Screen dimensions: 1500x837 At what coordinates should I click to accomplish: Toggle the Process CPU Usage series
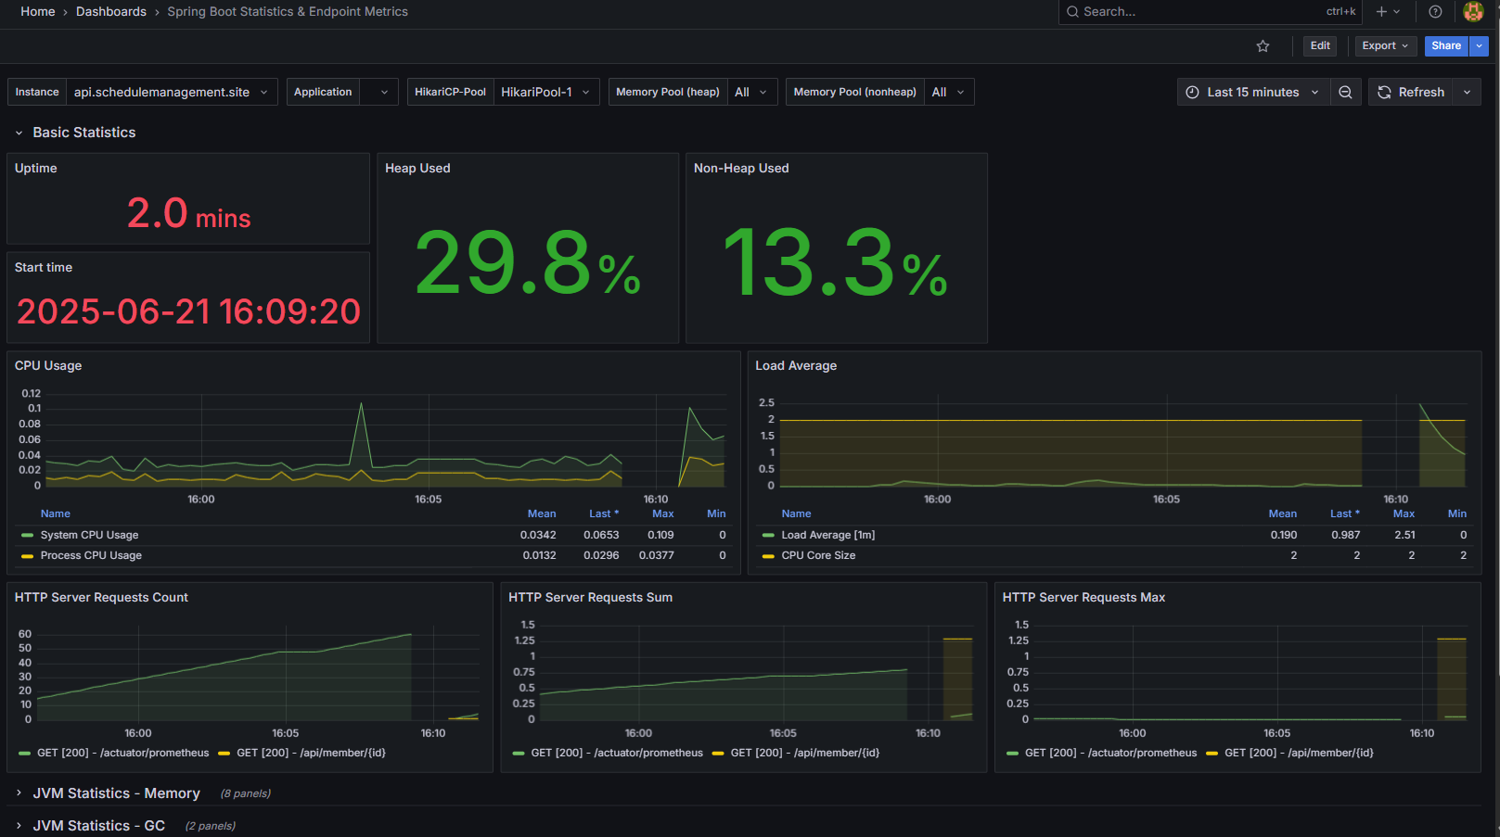tap(91, 555)
